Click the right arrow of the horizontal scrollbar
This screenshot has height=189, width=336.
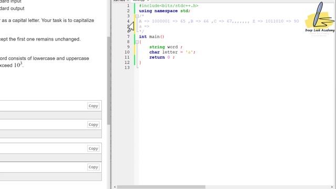tap(332, 187)
